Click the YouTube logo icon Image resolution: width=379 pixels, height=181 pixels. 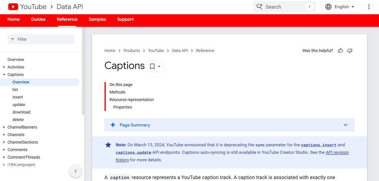point(13,7)
